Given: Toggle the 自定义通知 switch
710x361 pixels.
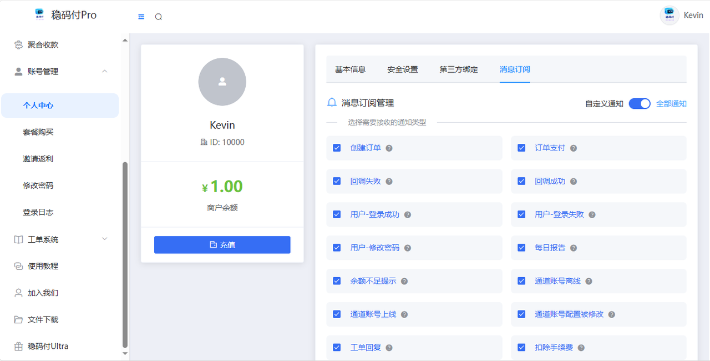Looking at the screenshot, I should click(639, 104).
